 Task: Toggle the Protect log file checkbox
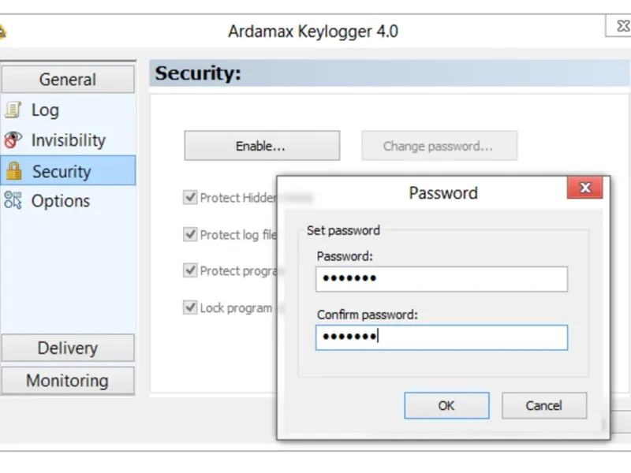click(x=190, y=234)
